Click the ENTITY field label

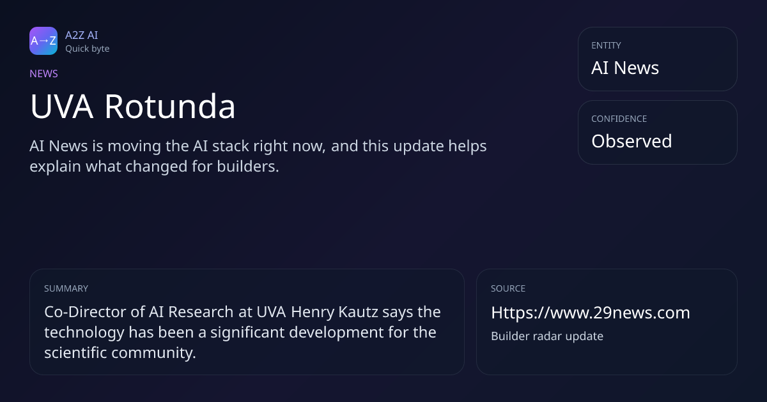pos(606,45)
